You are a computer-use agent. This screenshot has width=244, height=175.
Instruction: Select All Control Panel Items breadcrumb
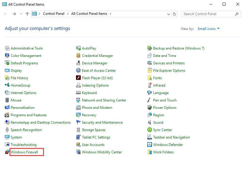(x=89, y=14)
